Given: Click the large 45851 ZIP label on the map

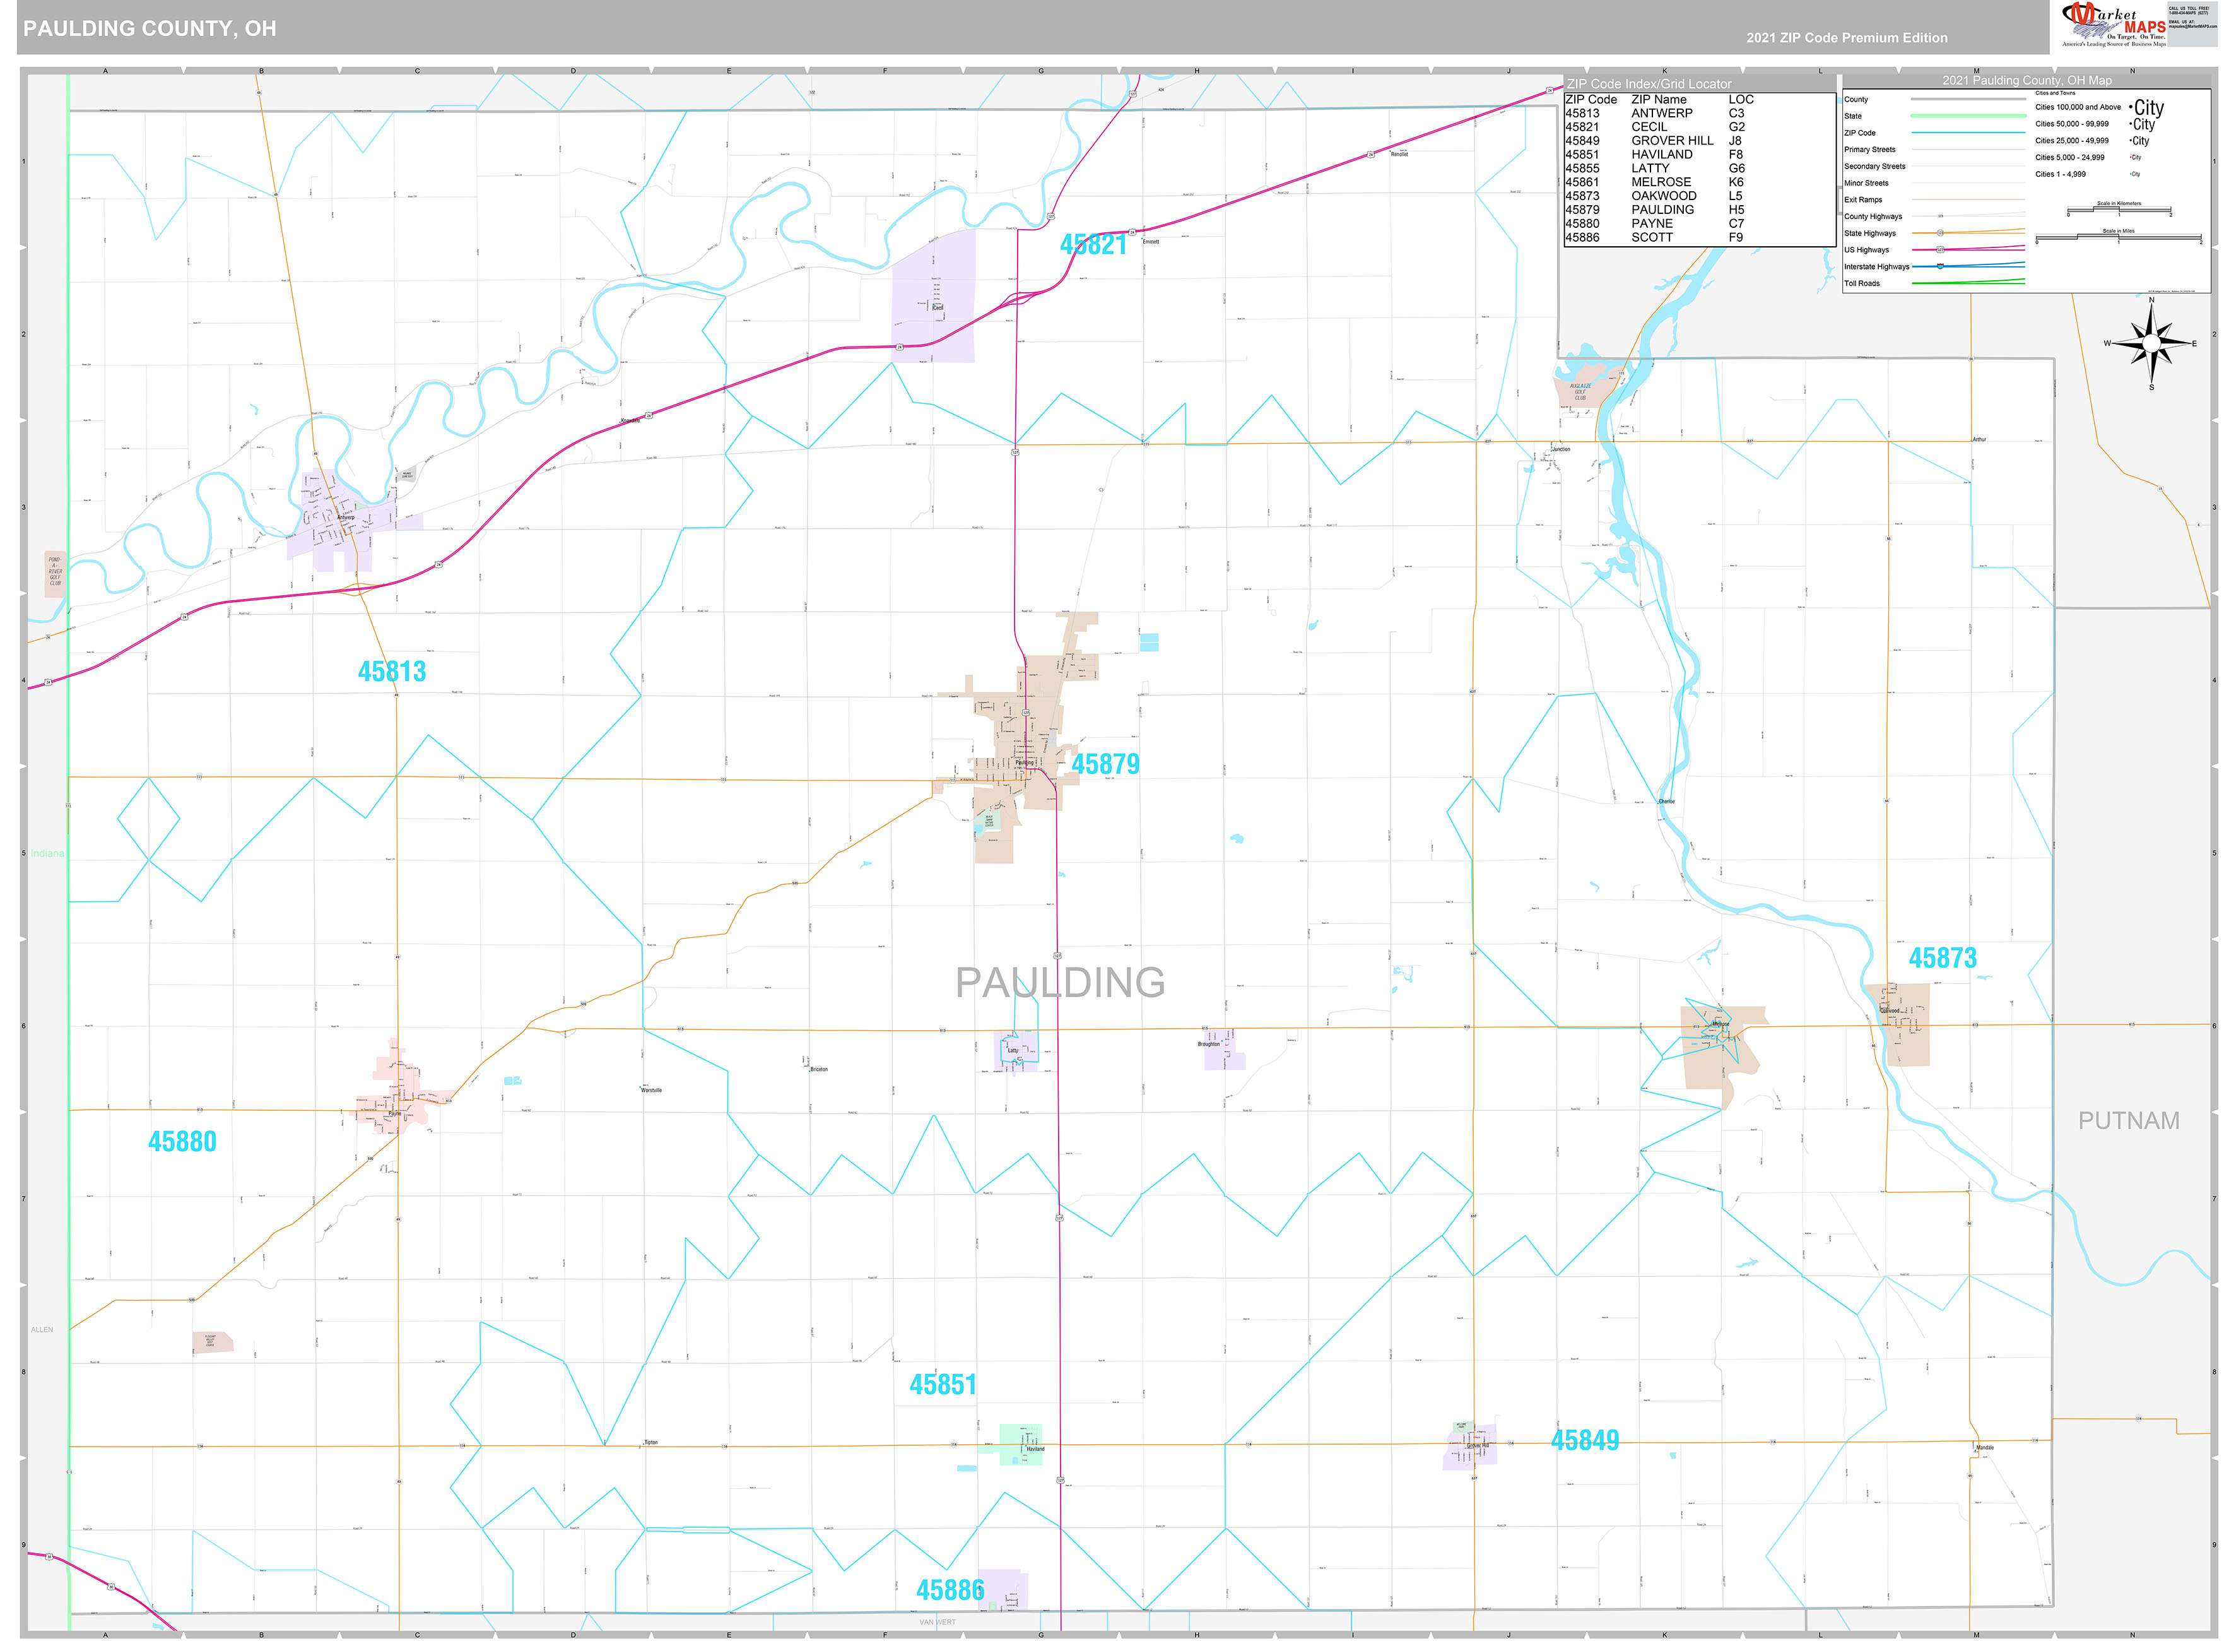Looking at the screenshot, I should point(942,1383).
